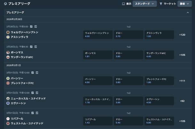Bet on アストンヴィラ at 1.92
195x129 pixels.
[x=159, y=35]
